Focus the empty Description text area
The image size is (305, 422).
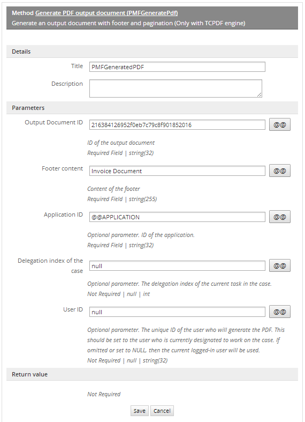coord(176,88)
